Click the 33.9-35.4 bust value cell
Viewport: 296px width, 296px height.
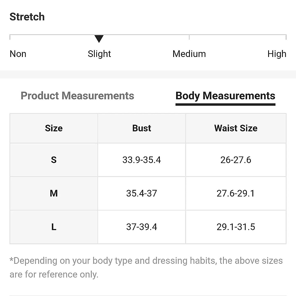(142, 160)
